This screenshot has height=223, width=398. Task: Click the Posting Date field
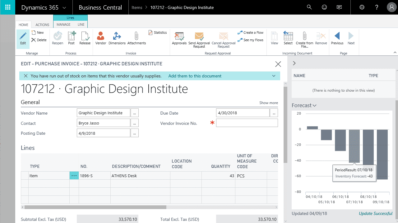pos(103,133)
